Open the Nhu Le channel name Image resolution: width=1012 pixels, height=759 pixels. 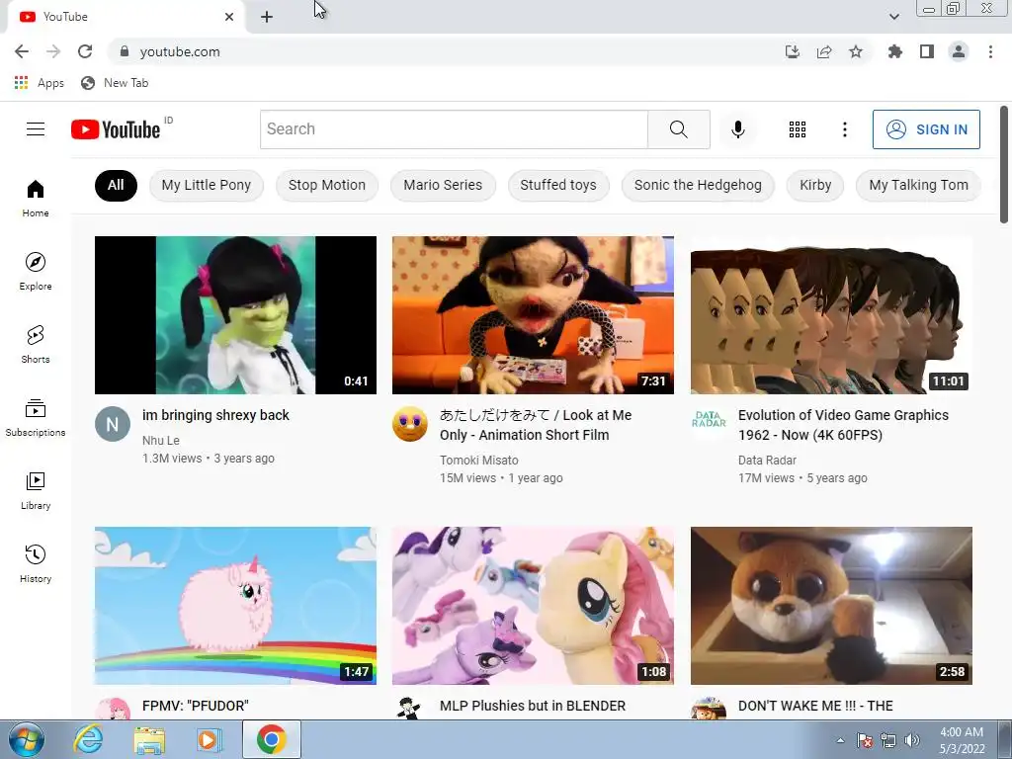click(161, 440)
